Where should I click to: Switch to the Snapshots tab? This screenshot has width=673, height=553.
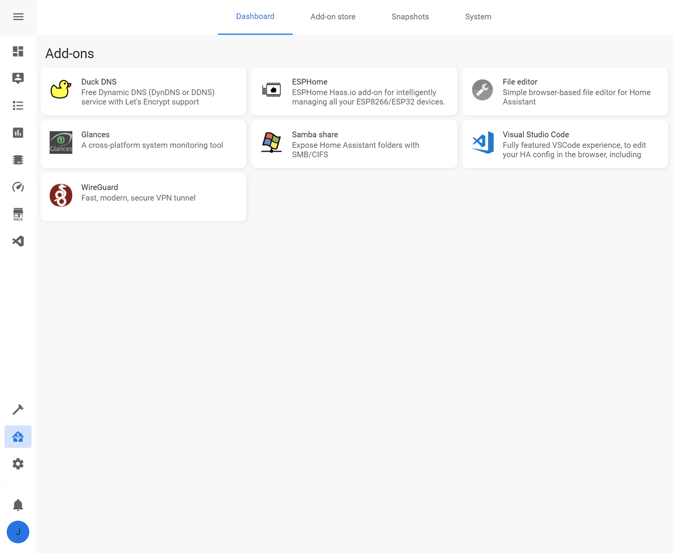pyautogui.click(x=410, y=17)
